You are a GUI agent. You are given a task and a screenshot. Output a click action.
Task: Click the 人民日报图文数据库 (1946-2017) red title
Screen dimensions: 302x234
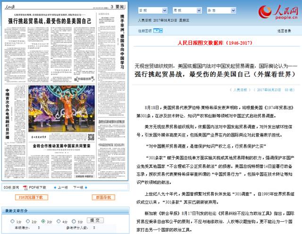click(215, 43)
